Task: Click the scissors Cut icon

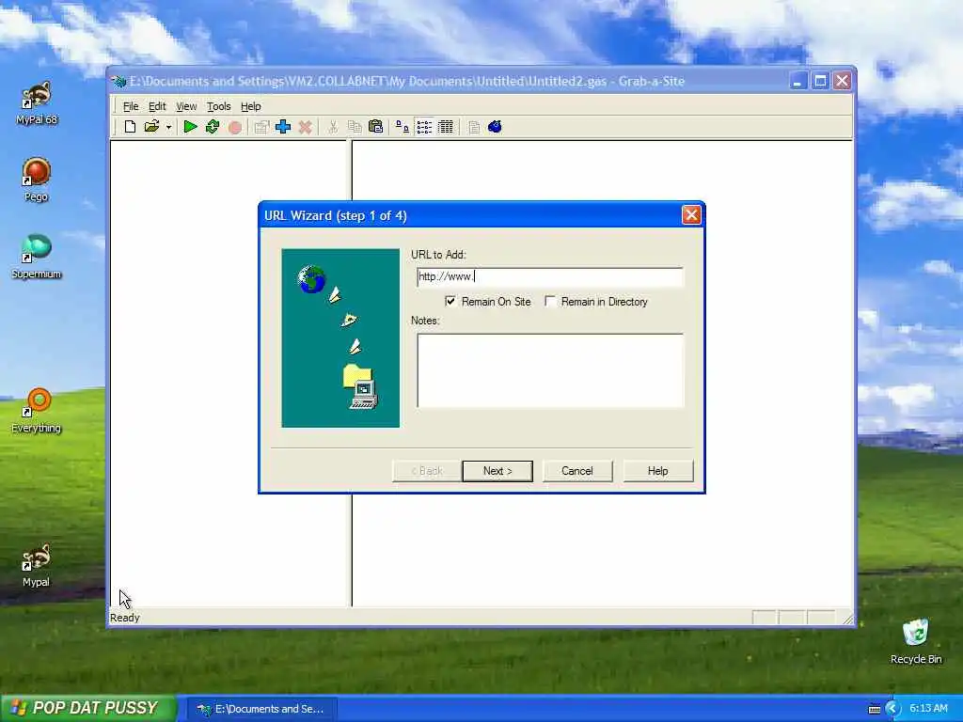Action: click(x=332, y=127)
